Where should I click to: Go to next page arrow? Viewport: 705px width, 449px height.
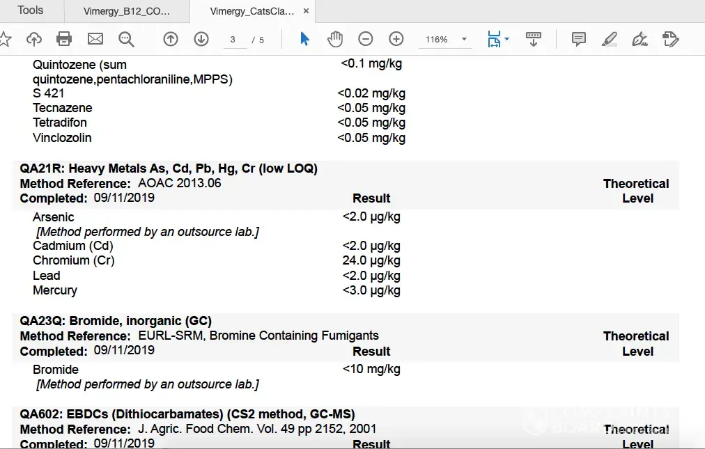click(x=201, y=39)
